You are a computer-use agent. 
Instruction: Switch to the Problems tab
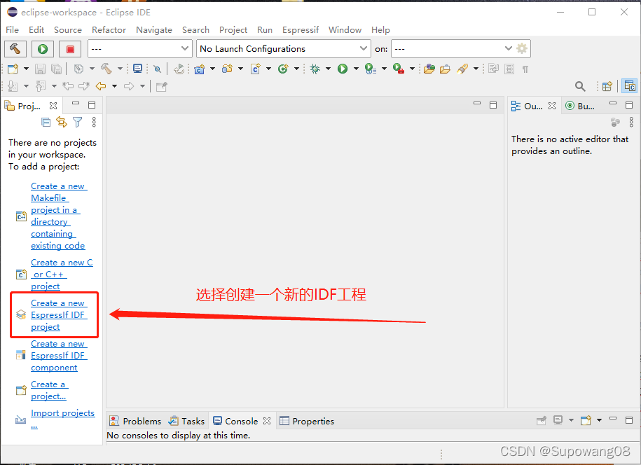pyautogui.click(x=142, y=421)
